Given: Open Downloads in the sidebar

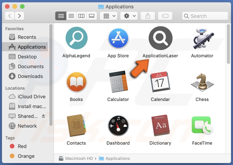Looking at the screenshot, I should (x=25, y=76).
